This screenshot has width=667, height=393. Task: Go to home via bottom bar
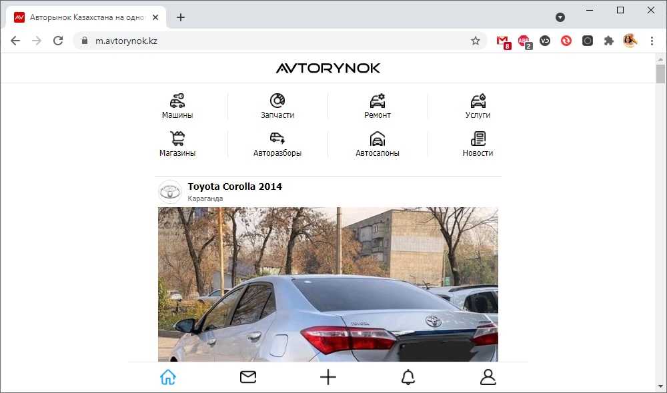point(168,378)
